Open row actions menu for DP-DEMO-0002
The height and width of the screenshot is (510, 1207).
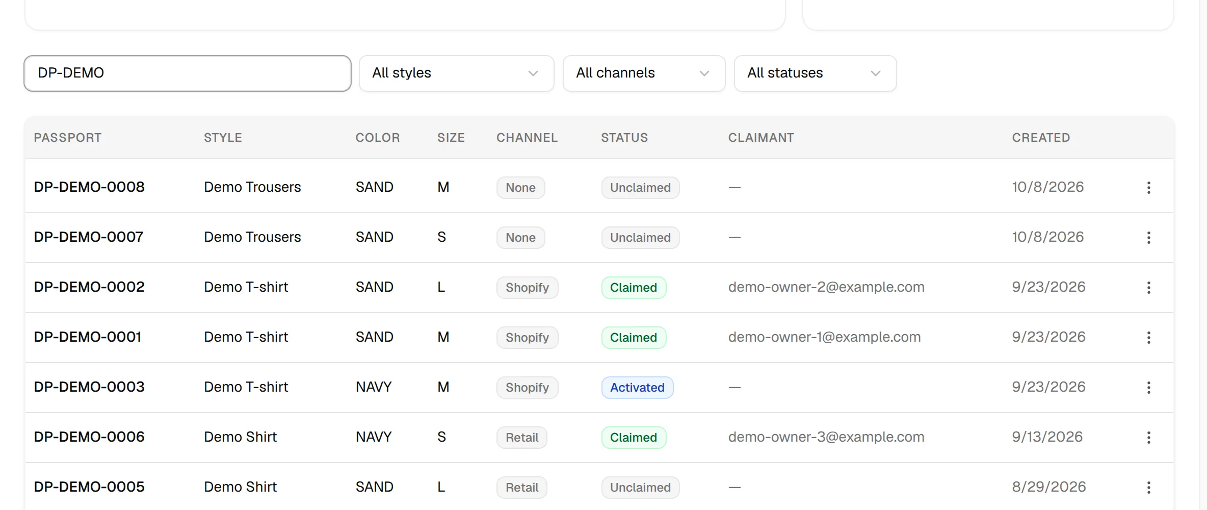[1148, 287]
